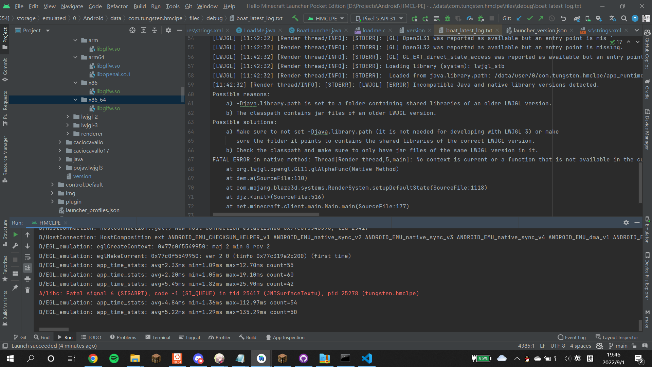
Task: Clear all Run console output with trash icon
Action: (x=28, y=290)
